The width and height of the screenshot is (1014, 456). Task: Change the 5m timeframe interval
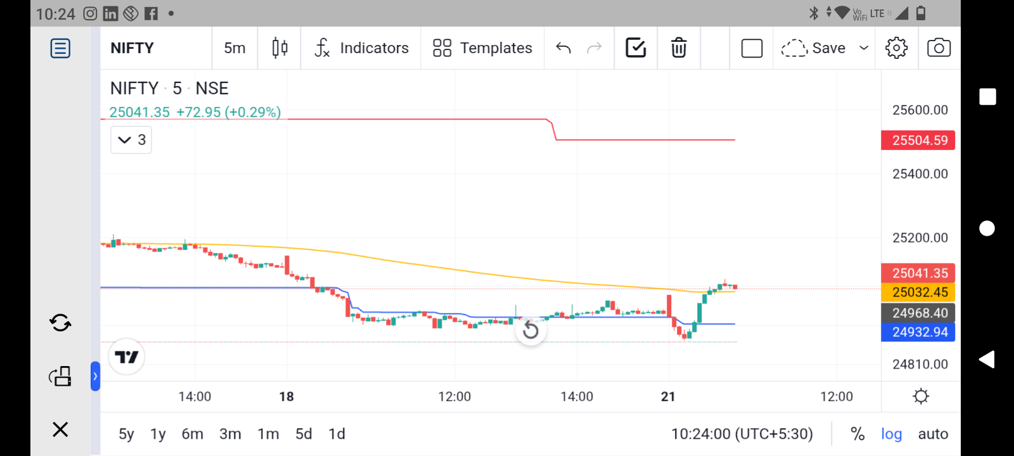234,48
